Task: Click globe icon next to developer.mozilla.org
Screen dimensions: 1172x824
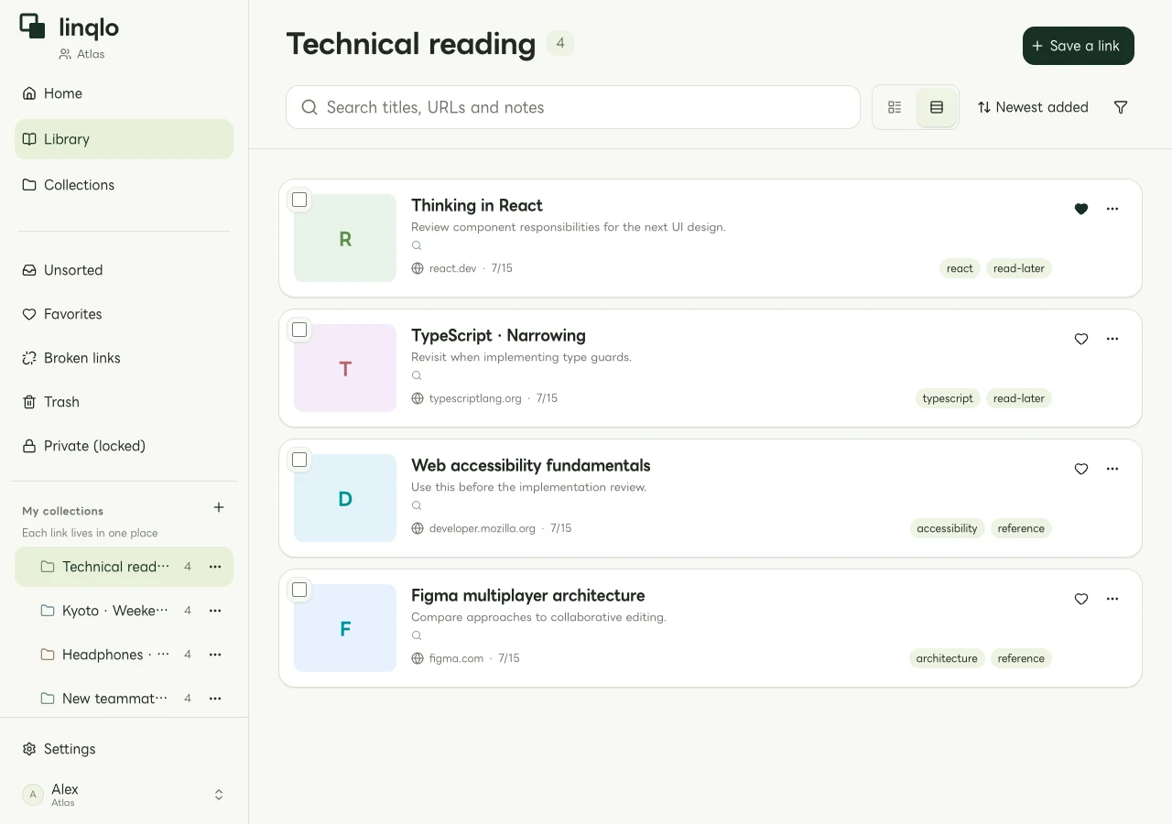Action: coord(418,528)
